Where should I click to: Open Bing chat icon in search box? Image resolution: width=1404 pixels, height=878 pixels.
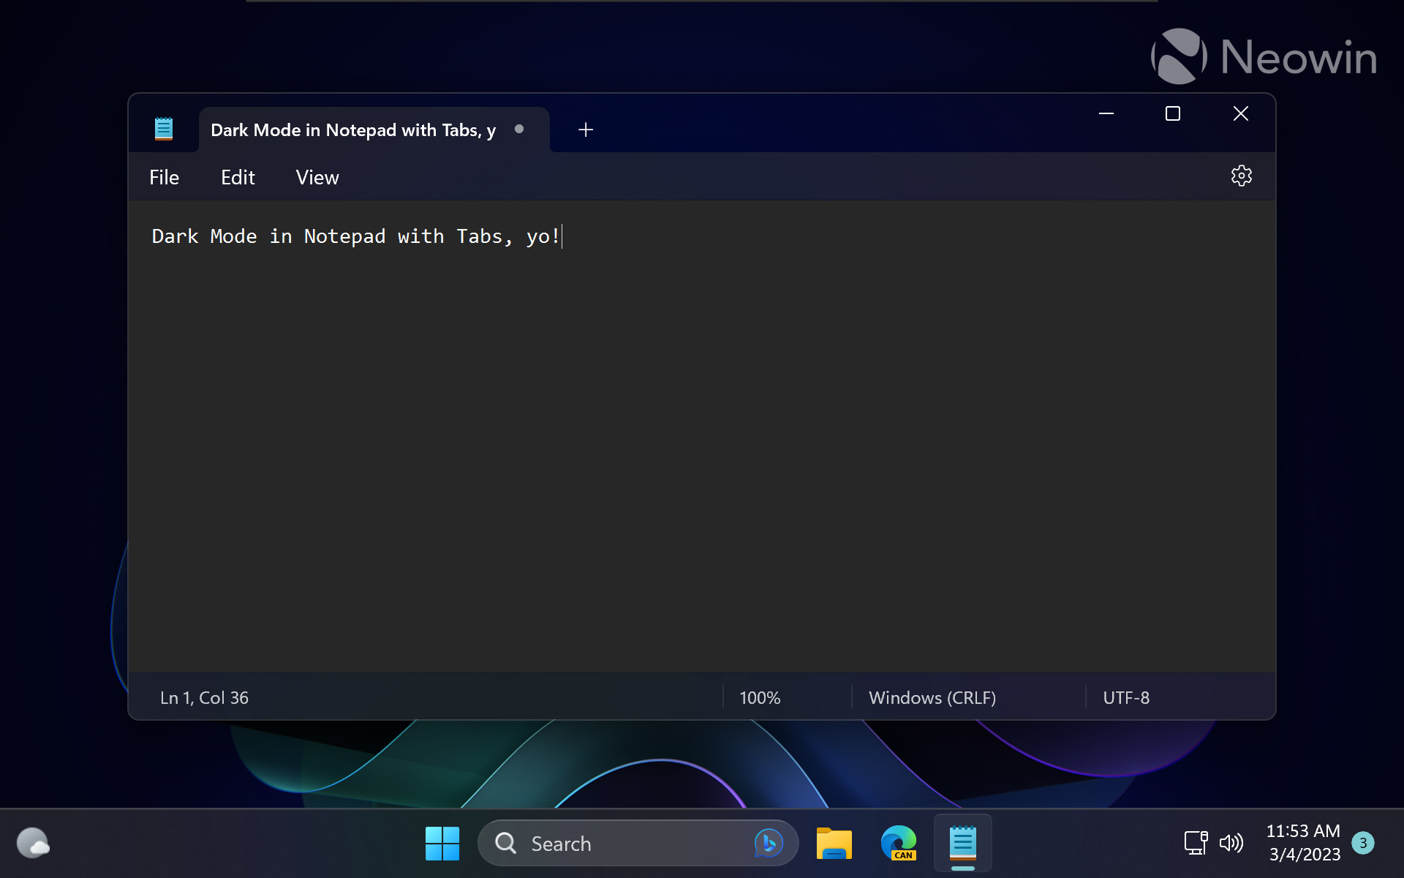pos(769,844)
